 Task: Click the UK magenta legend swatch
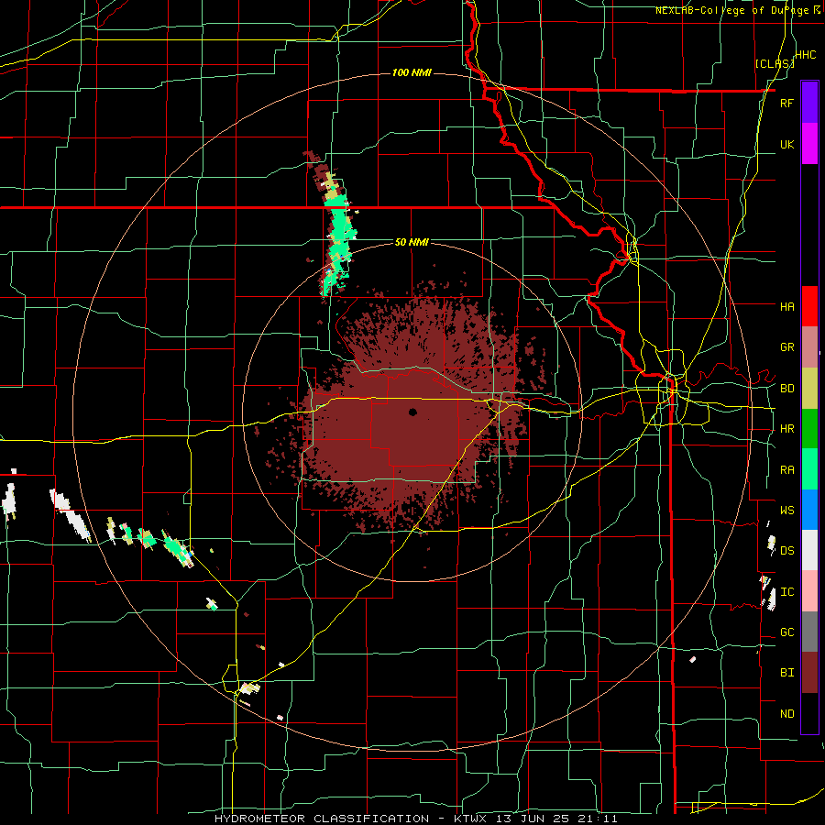(x=809, y=144)
